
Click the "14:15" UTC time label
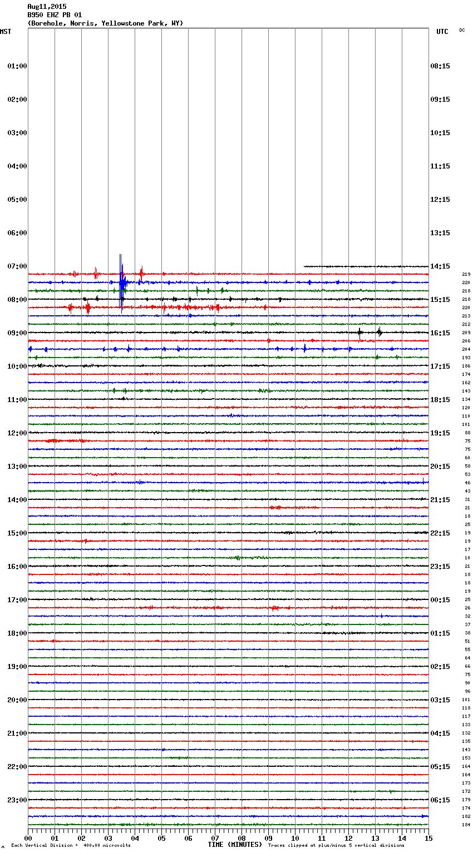coord(440,266)
